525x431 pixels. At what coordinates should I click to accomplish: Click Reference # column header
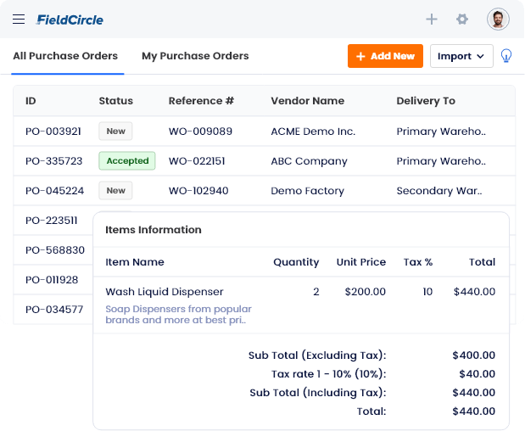pos(201,101)
